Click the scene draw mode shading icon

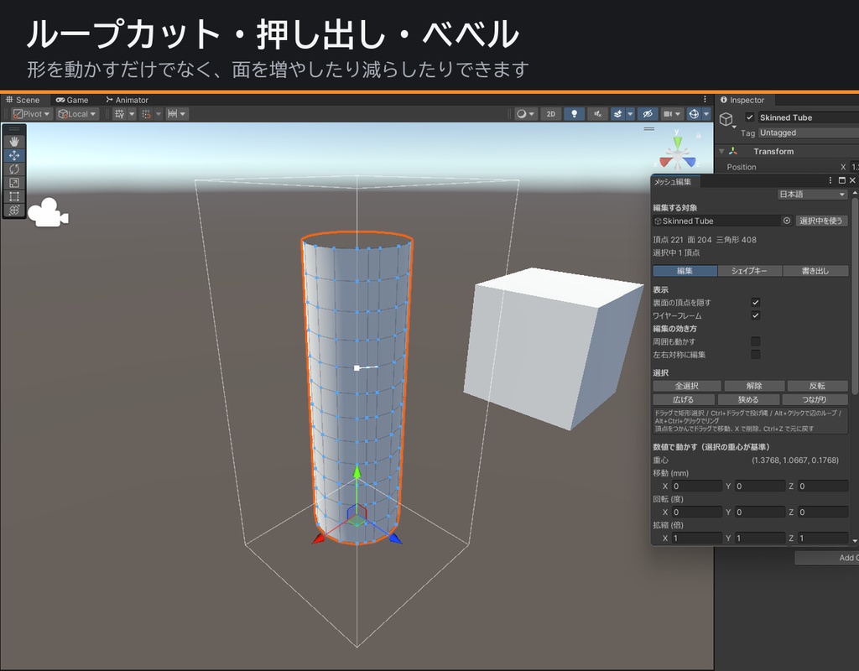521,114
